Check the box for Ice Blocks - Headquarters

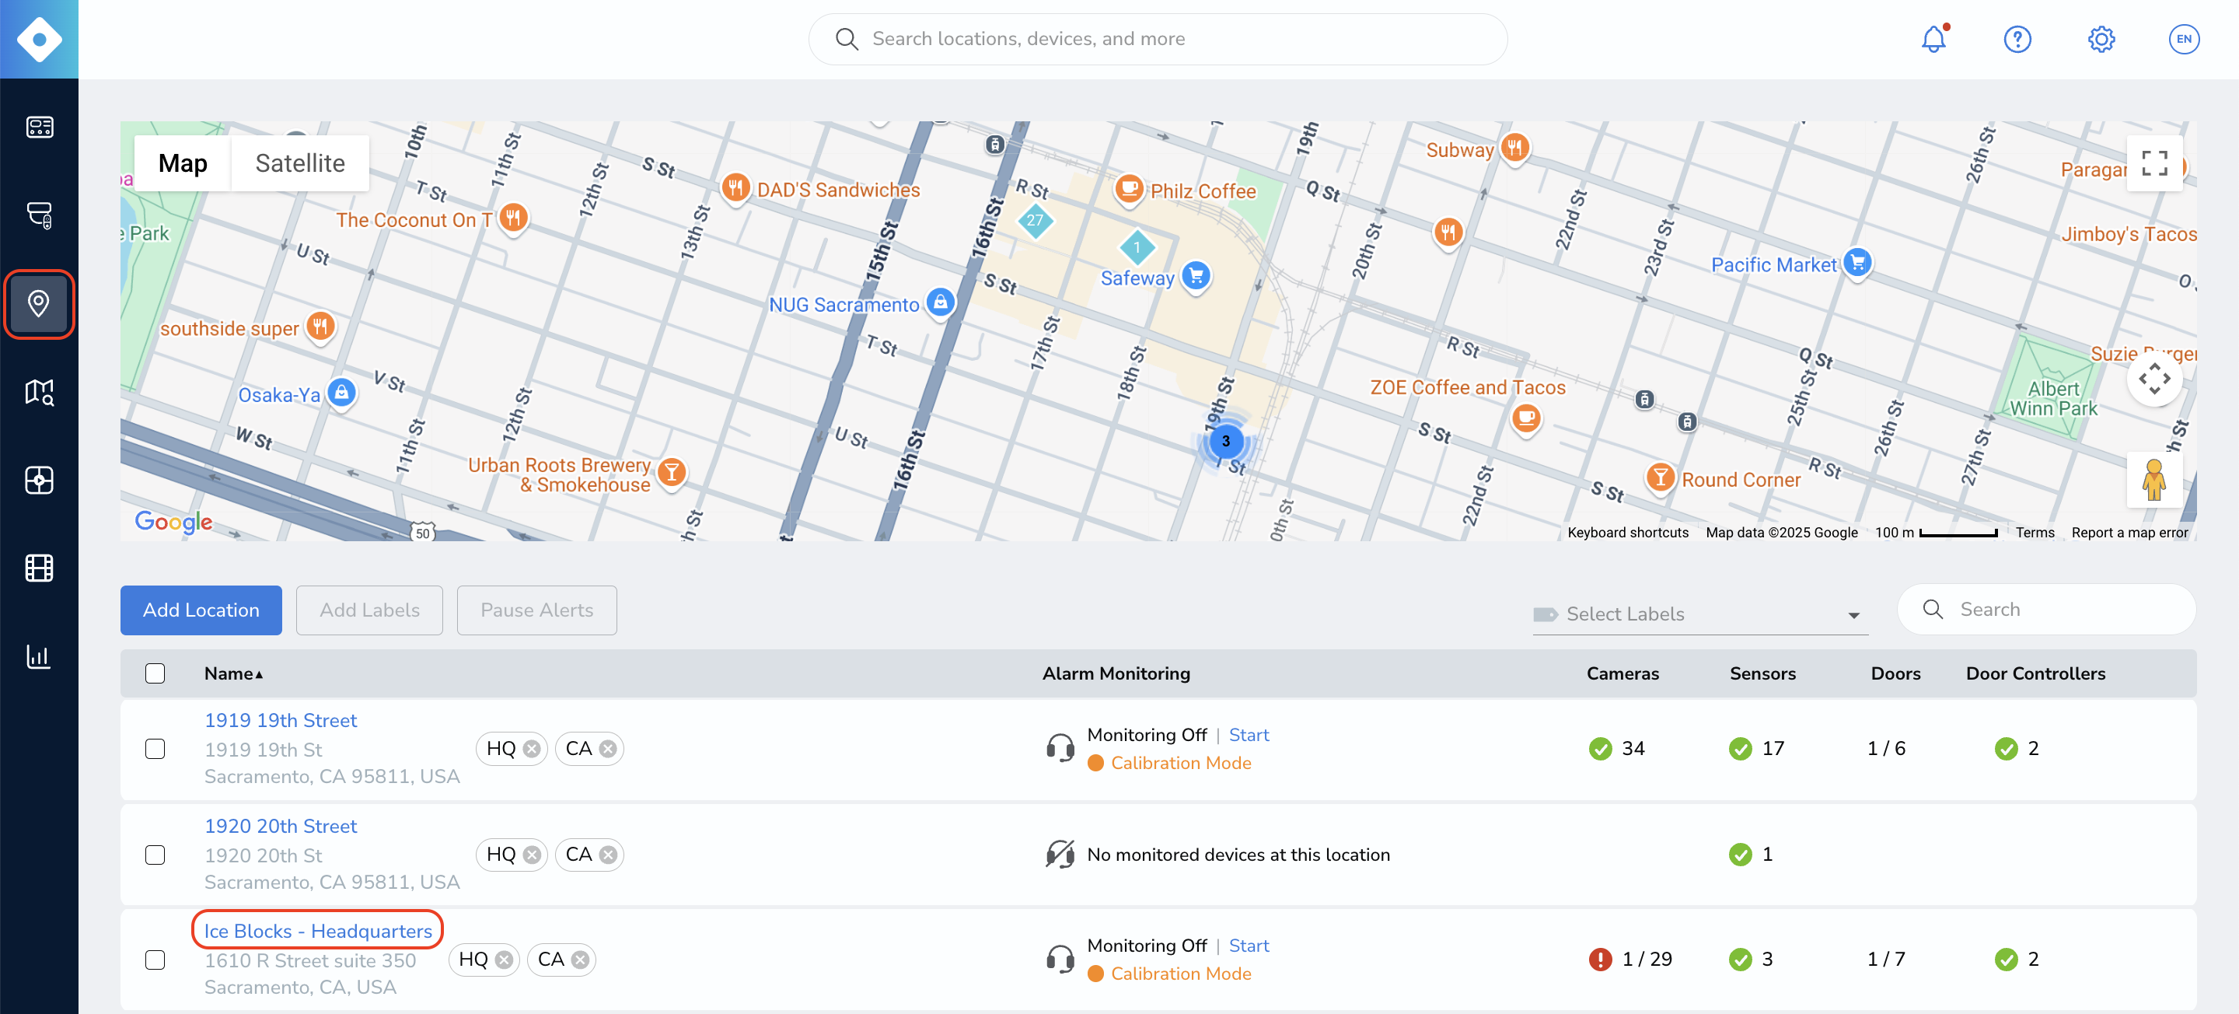155,960
